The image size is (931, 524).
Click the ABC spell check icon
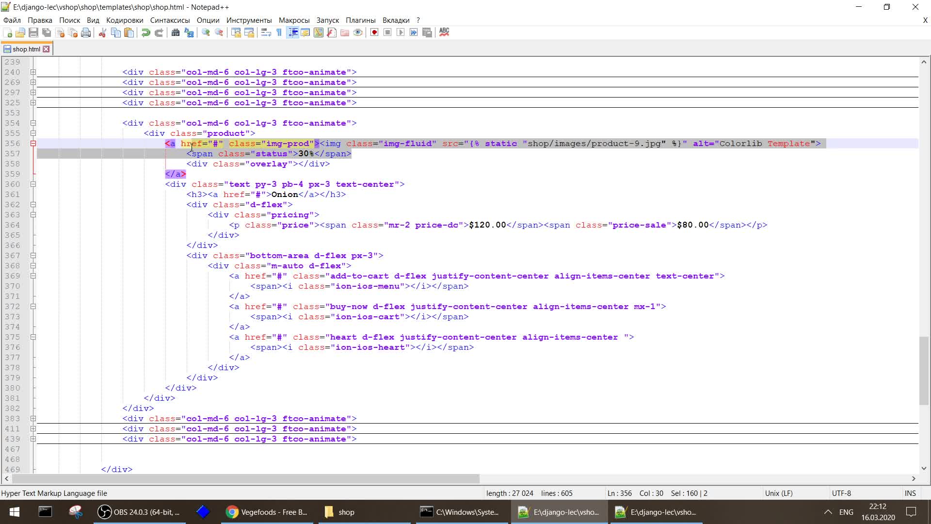pos(444,33)
